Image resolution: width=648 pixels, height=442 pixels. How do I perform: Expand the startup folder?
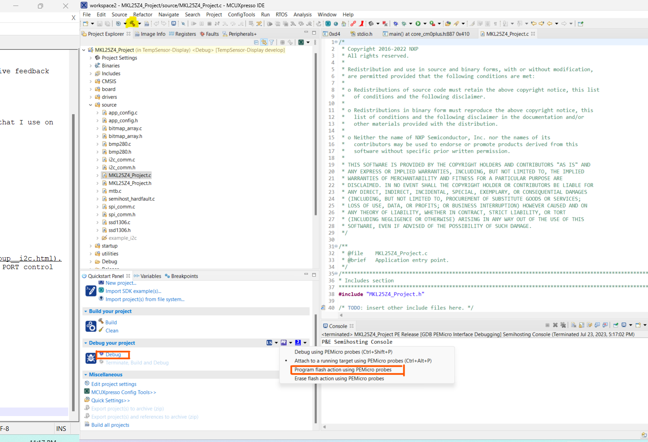click(x=90, y=246)
